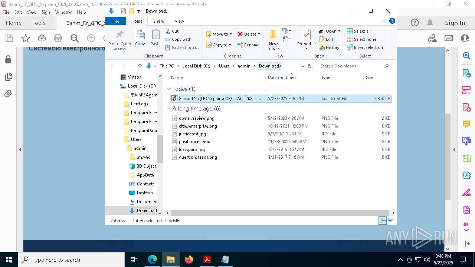Collapse the A long time ago group
This screenshot has width=475, height=267.
point(169,109)
